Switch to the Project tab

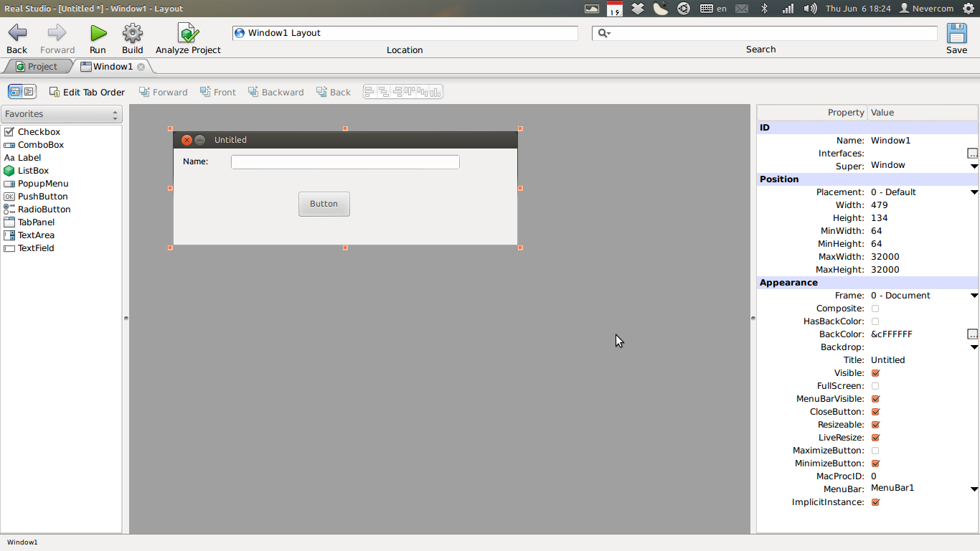click(37, 67)
